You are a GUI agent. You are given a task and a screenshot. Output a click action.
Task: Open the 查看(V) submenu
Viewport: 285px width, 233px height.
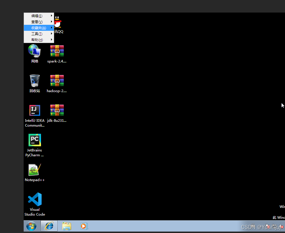(39, 22)
